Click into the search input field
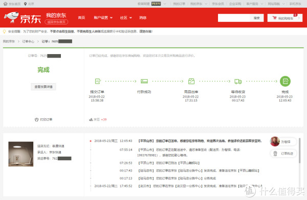The width and height of the screenshot is (307, 200). tap(234, 18)
